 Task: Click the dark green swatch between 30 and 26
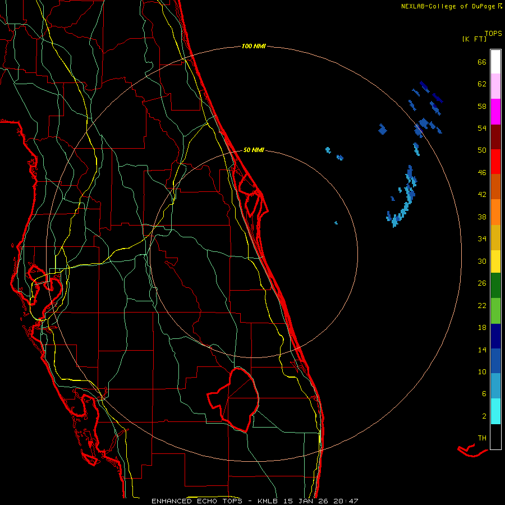click(495, 286)
